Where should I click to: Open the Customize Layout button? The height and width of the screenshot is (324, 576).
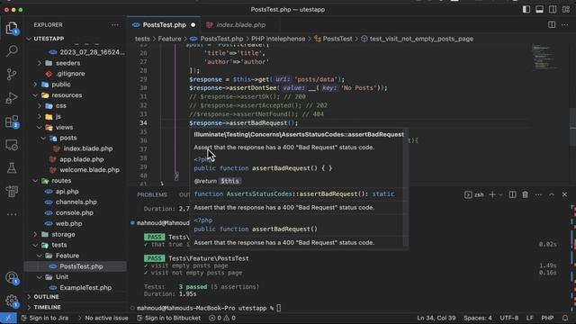(x=566, y=10)
